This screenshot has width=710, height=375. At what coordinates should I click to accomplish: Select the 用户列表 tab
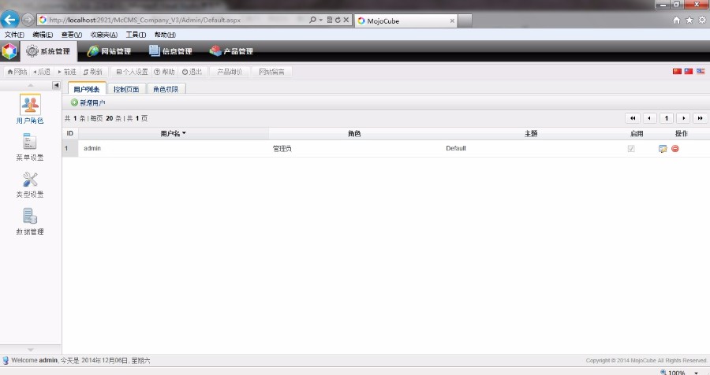point(87,89)
